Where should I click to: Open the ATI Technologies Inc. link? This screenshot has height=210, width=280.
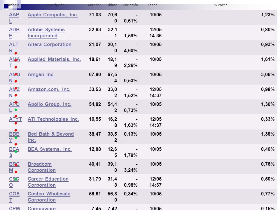[53, 119]
